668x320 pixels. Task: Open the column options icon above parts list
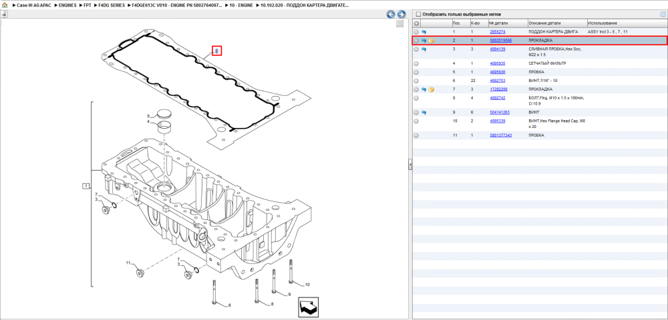[663, 14]
